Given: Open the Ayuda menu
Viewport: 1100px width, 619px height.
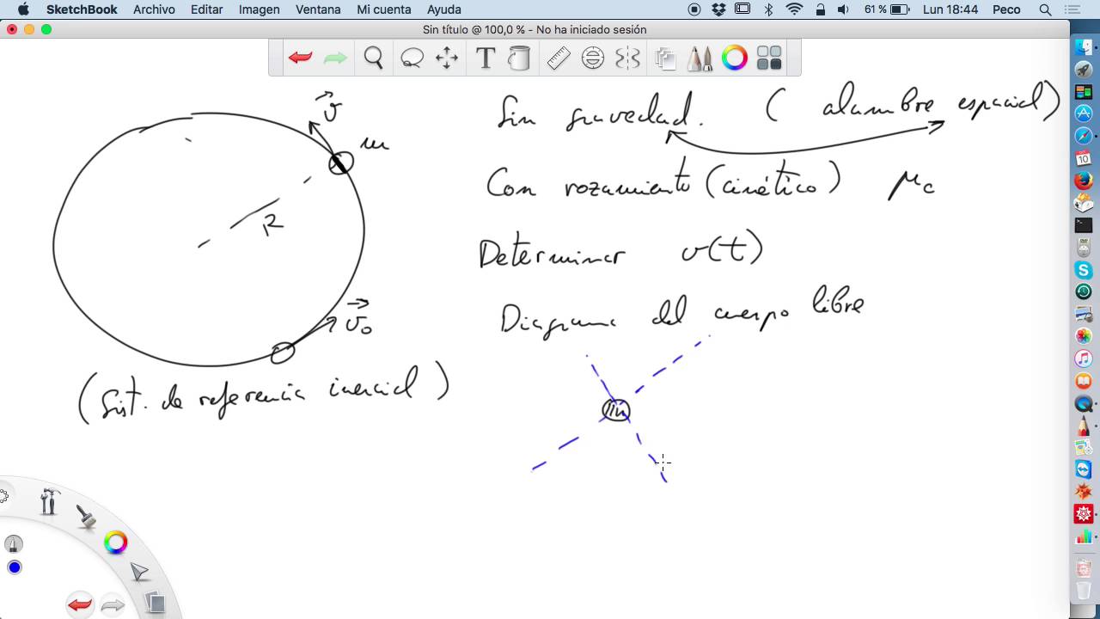Looking at the screenshot, I should (444, 9).
